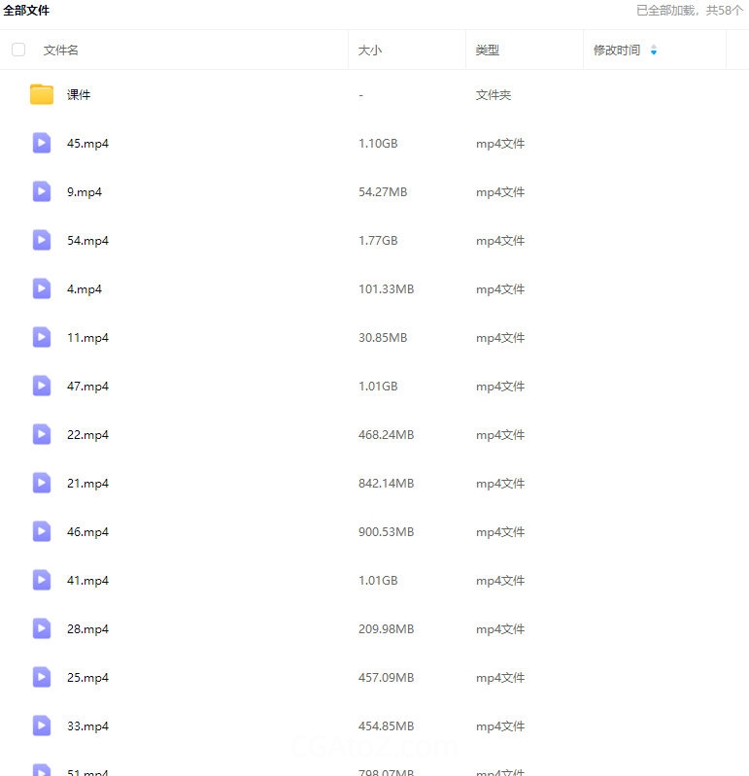Sort list by 文件名 column header

pos(61,51)
